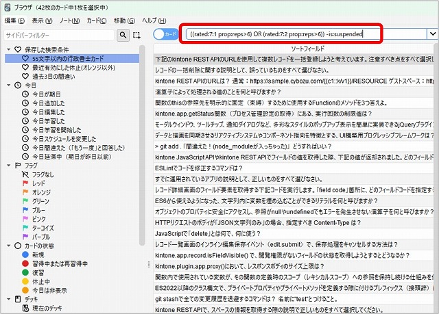Click green dot of 復習 state
This screenshot has width=439, height=314.
point(25,272)
